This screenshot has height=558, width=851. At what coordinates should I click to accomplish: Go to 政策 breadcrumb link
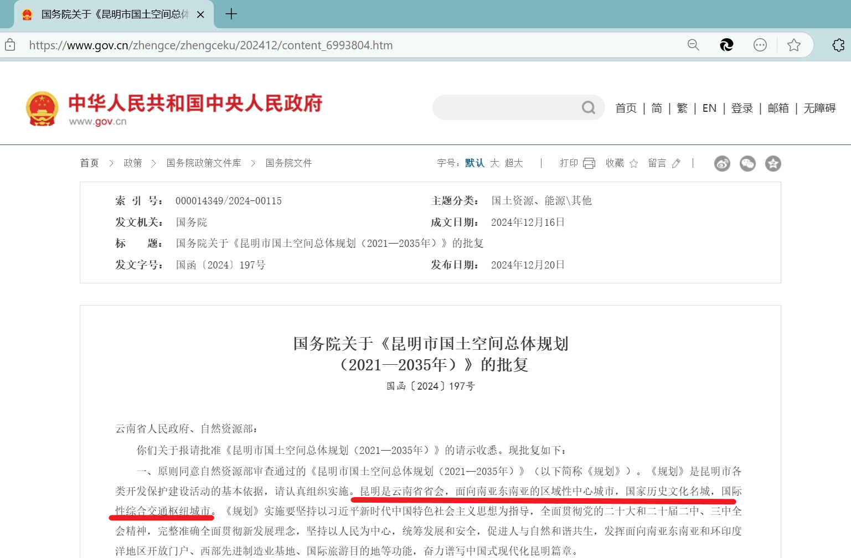[x=133, y=163]
